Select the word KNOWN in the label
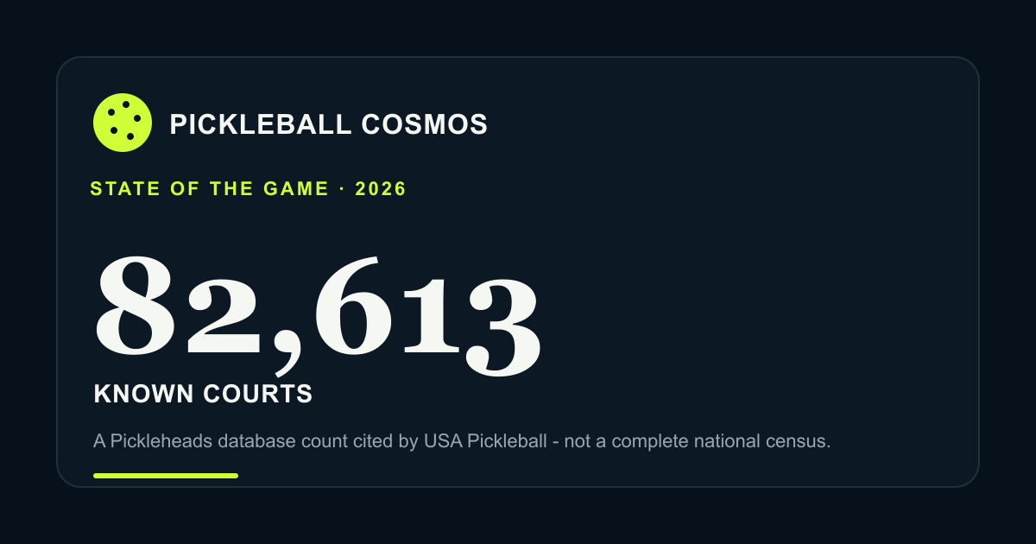The width and height of the screenshot is (1036, 544). pyautogui.click(x=144, y=395)
